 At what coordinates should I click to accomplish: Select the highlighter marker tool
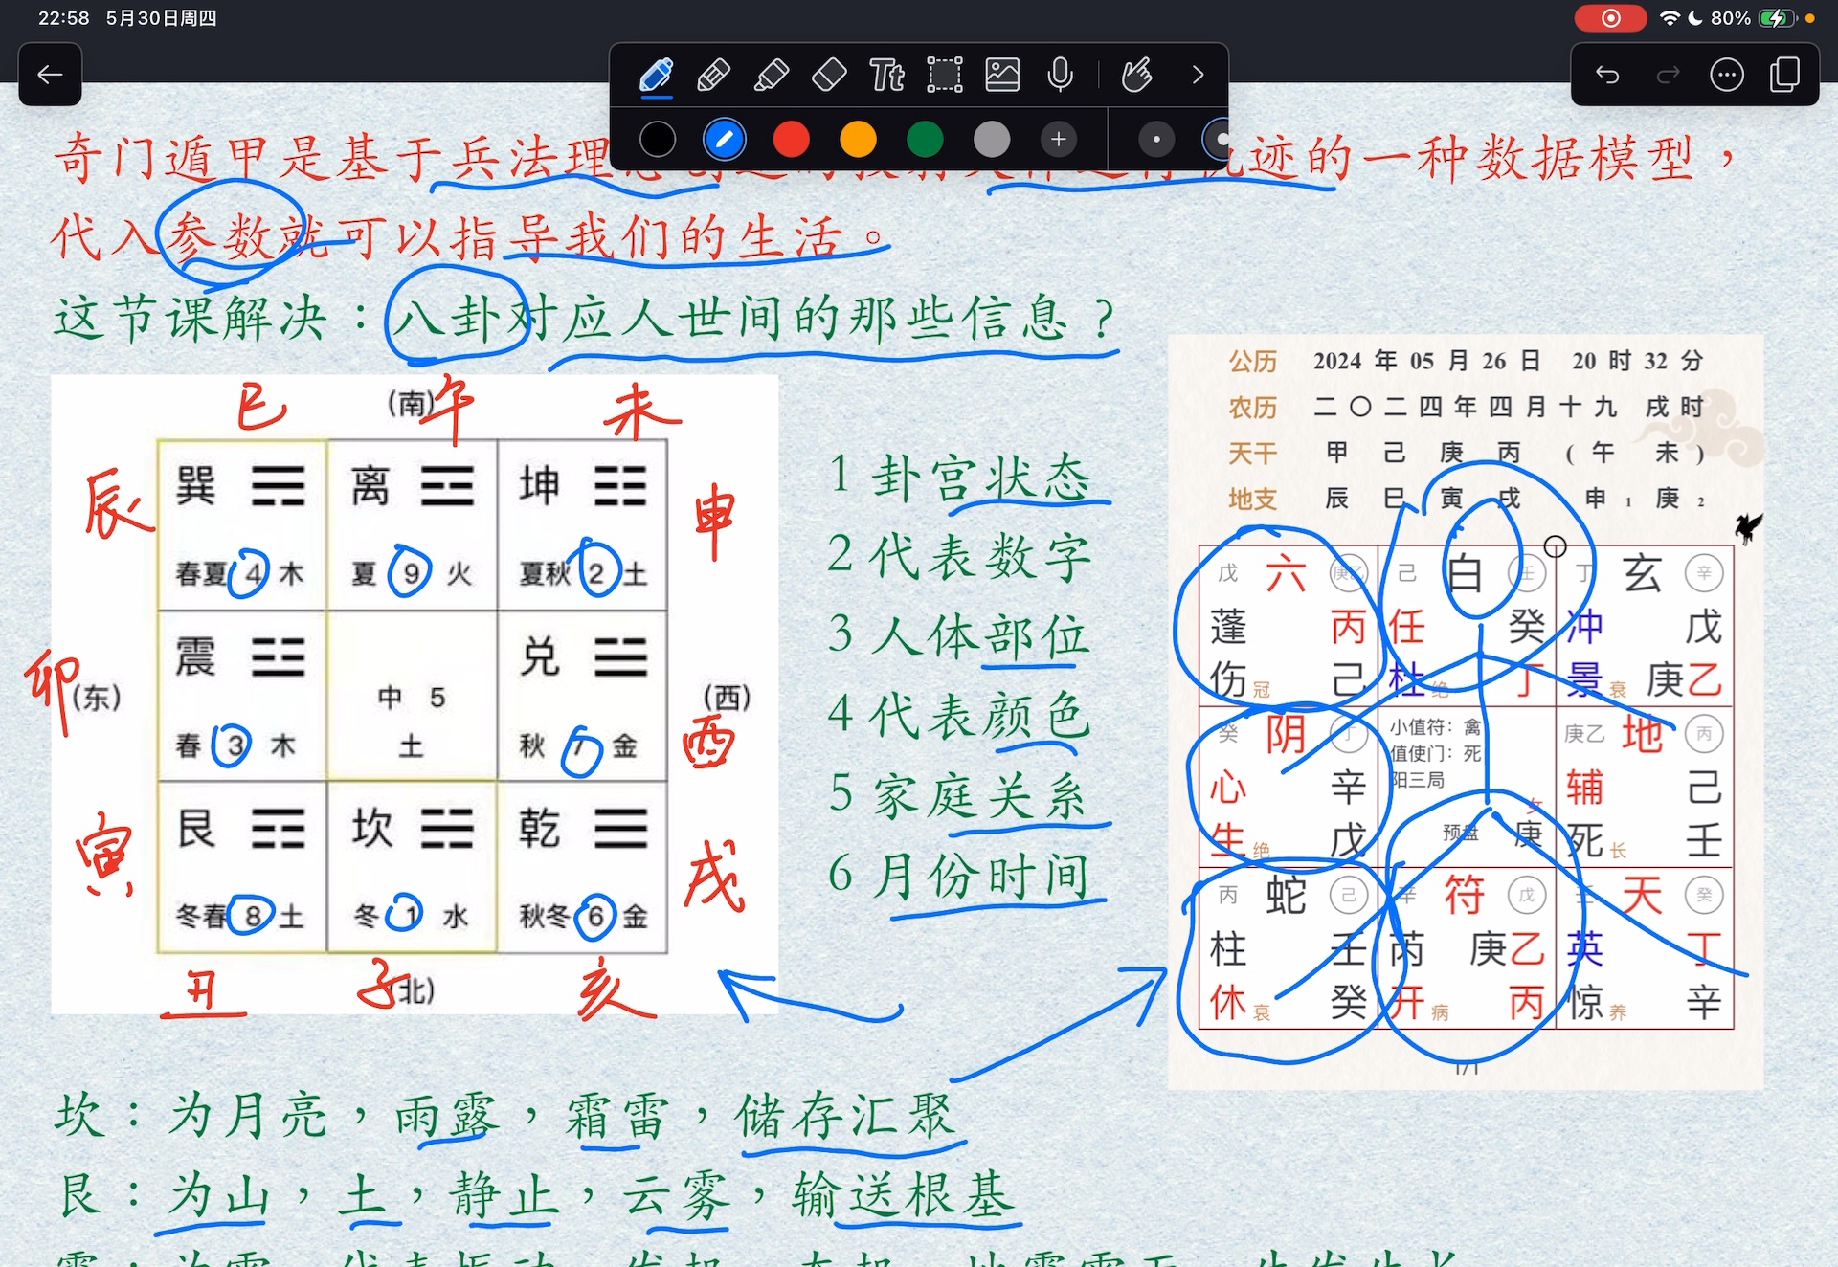pyautogui.click(x=772, y=75)
